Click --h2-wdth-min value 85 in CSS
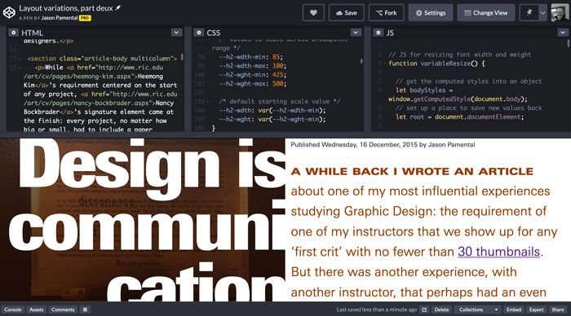The image size is (571, 316). 277,57
